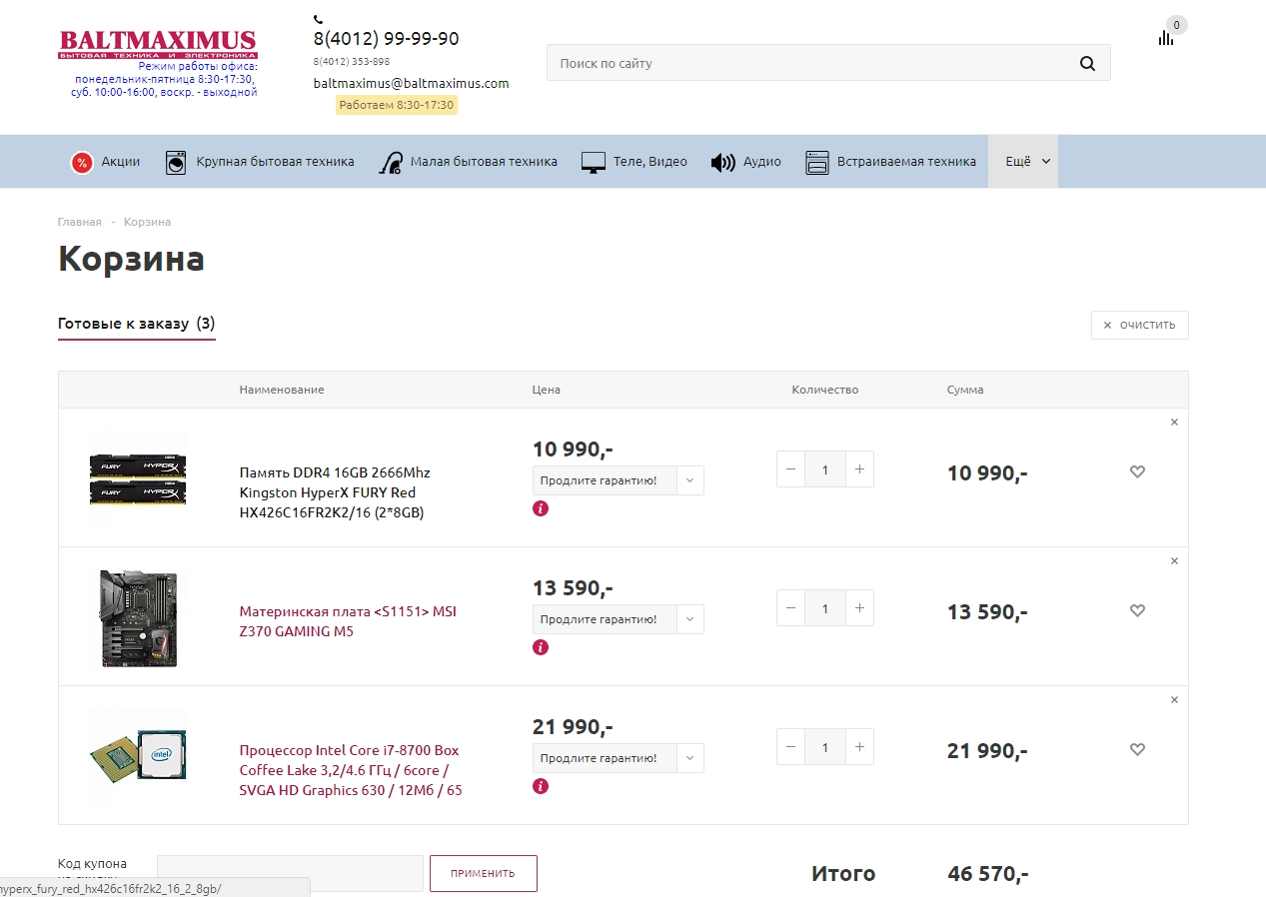Go to Главная breadcrumb
This screenshot has height=897, width=1266.
80,222
